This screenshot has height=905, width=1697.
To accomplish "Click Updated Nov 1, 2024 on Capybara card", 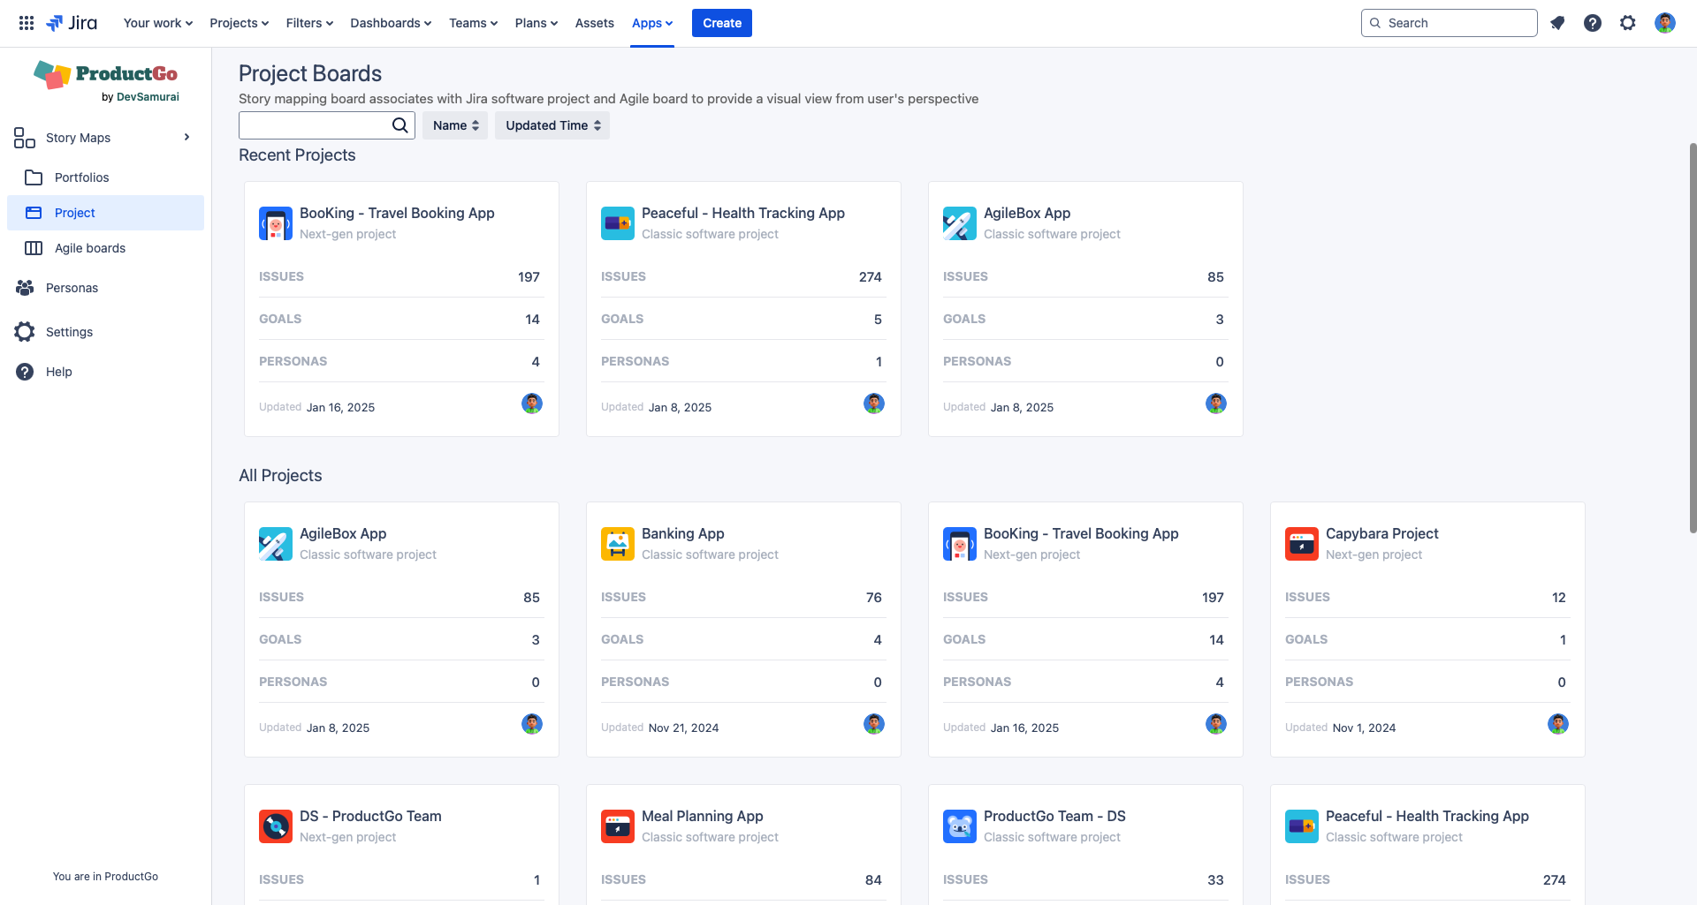I will coord(1340,728).
